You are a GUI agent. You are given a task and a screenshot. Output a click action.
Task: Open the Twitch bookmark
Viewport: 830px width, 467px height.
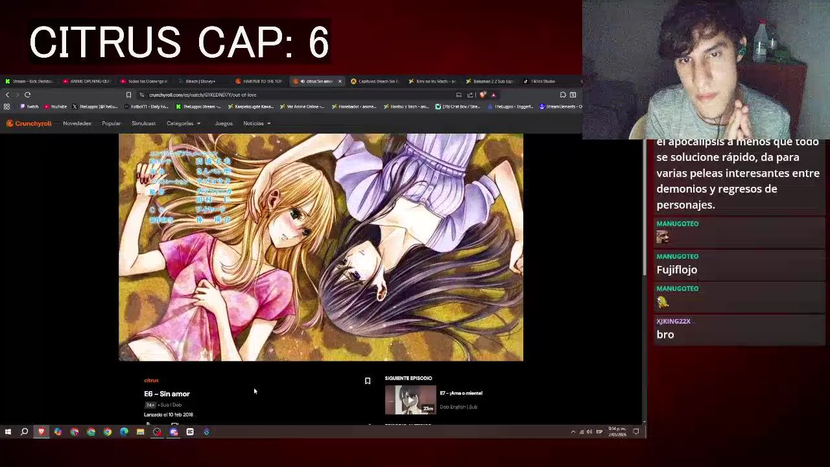coord(29,106)
